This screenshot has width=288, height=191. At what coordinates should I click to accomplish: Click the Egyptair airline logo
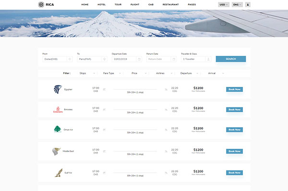tap(58, 89)
